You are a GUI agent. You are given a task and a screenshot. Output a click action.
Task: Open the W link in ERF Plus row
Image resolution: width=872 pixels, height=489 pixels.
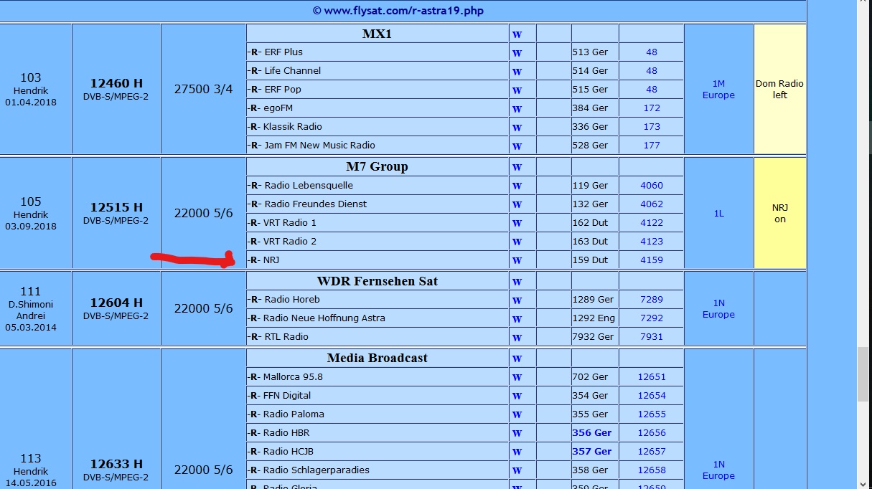(517, 52)
